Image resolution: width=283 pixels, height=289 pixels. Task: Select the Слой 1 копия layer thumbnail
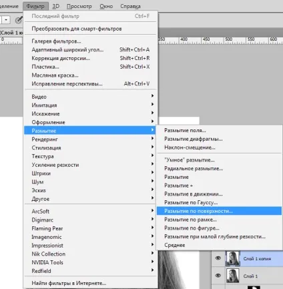tap(233, 258)
